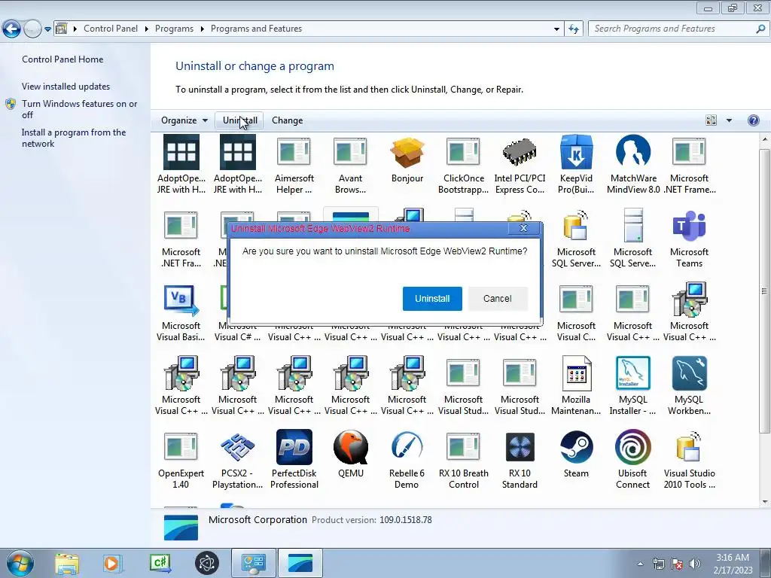Open the media player taskbar icon
The image size is (771, 578).
tap(113, 563)
